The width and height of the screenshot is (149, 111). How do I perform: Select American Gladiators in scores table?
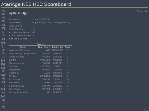40,50
